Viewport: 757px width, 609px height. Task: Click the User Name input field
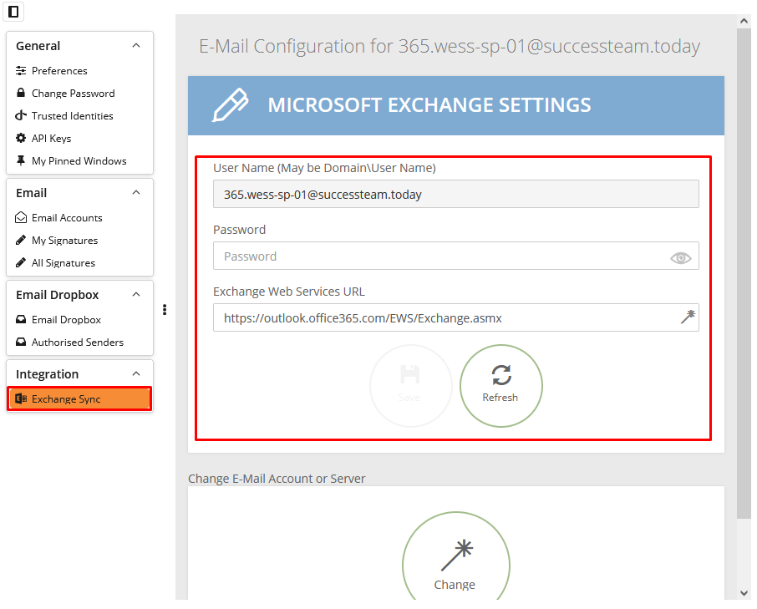pyautogui.click(x=455, y=194)
